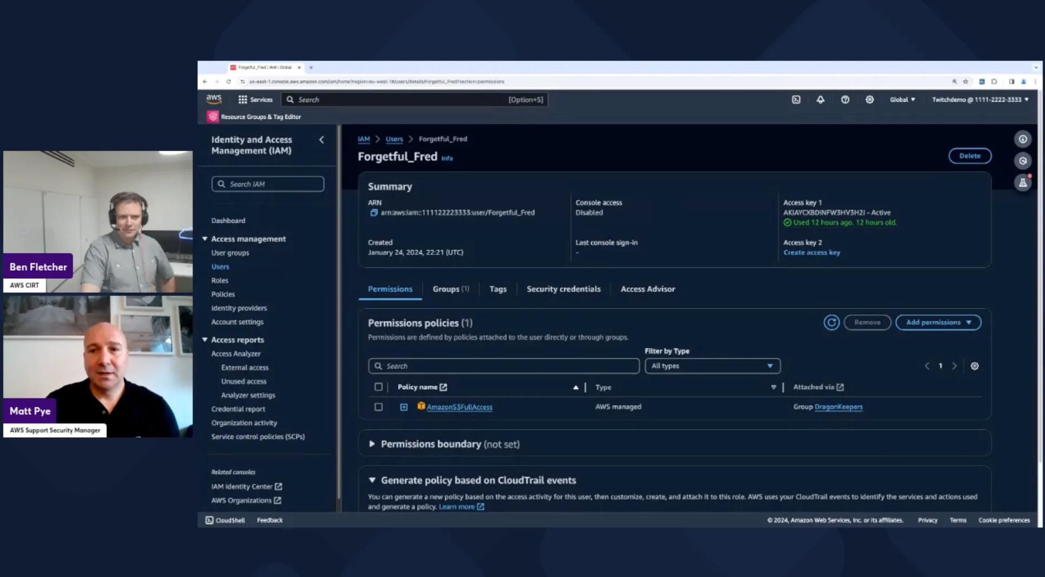This screenshot has width=1045, height=577.
Task: Sort the Type column dropdown arrow
Action: (773, 387)
